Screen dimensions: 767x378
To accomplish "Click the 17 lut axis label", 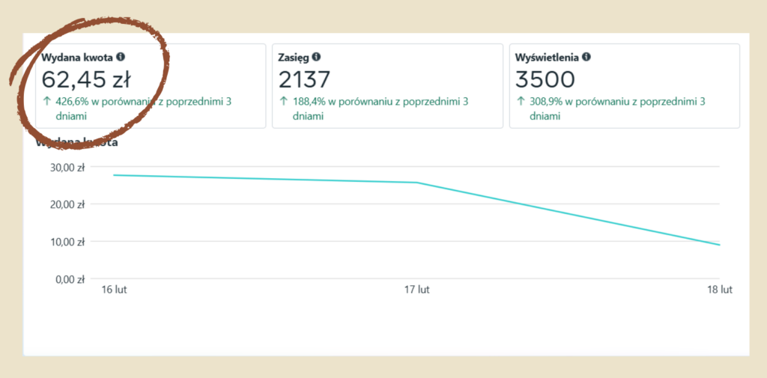I will click(416, 290).
